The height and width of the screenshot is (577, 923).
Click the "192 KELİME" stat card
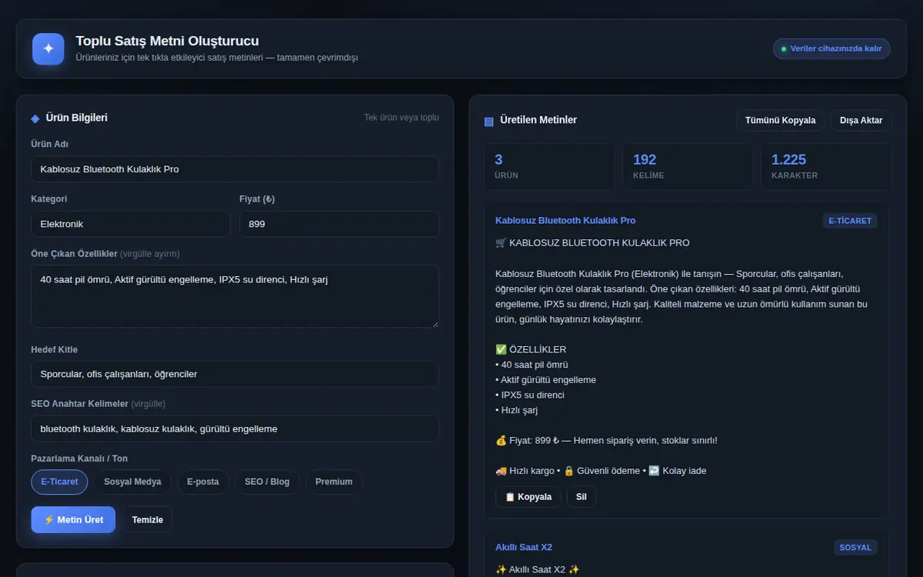point(688,166)
